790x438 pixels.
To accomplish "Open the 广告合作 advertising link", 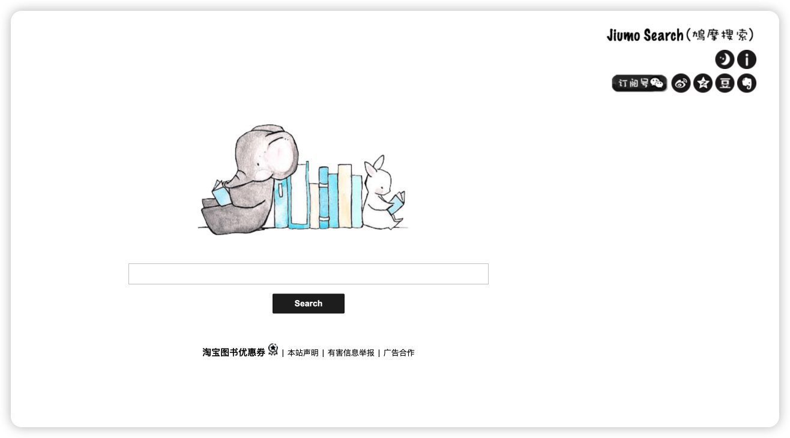I will [x=399, y=353].
